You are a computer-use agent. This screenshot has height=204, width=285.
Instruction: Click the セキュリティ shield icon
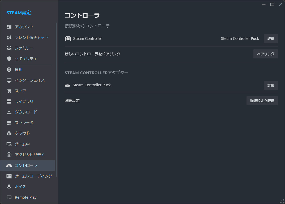coord(9,59)
